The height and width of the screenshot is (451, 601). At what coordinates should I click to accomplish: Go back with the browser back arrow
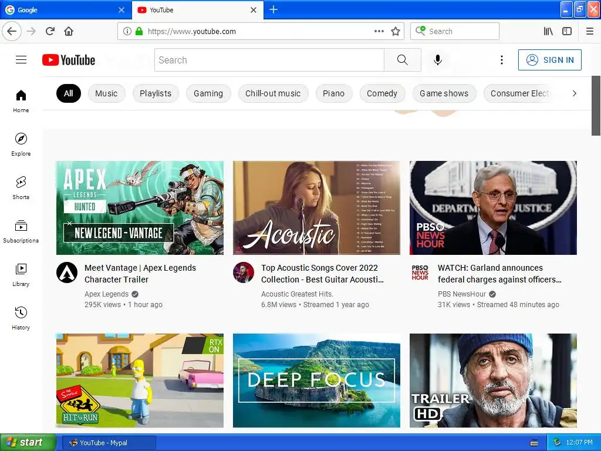coord(12,31)
